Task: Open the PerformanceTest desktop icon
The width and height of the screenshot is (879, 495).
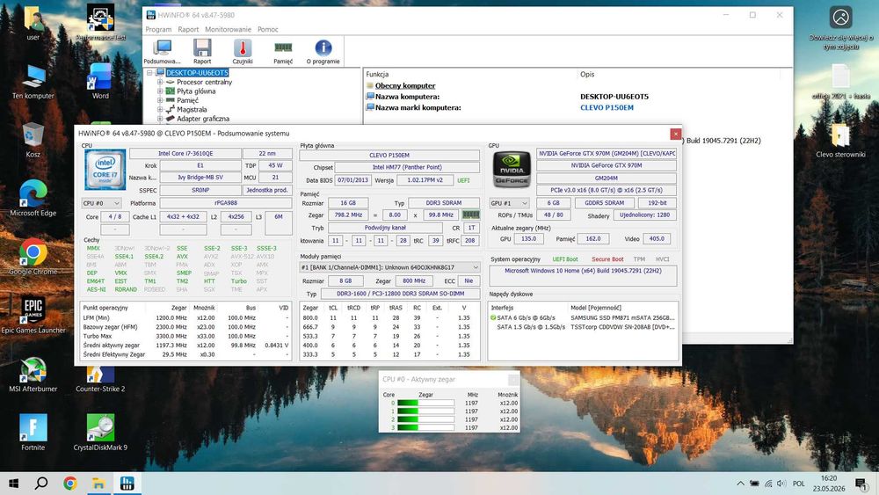Action: click(x=100, y=23)
